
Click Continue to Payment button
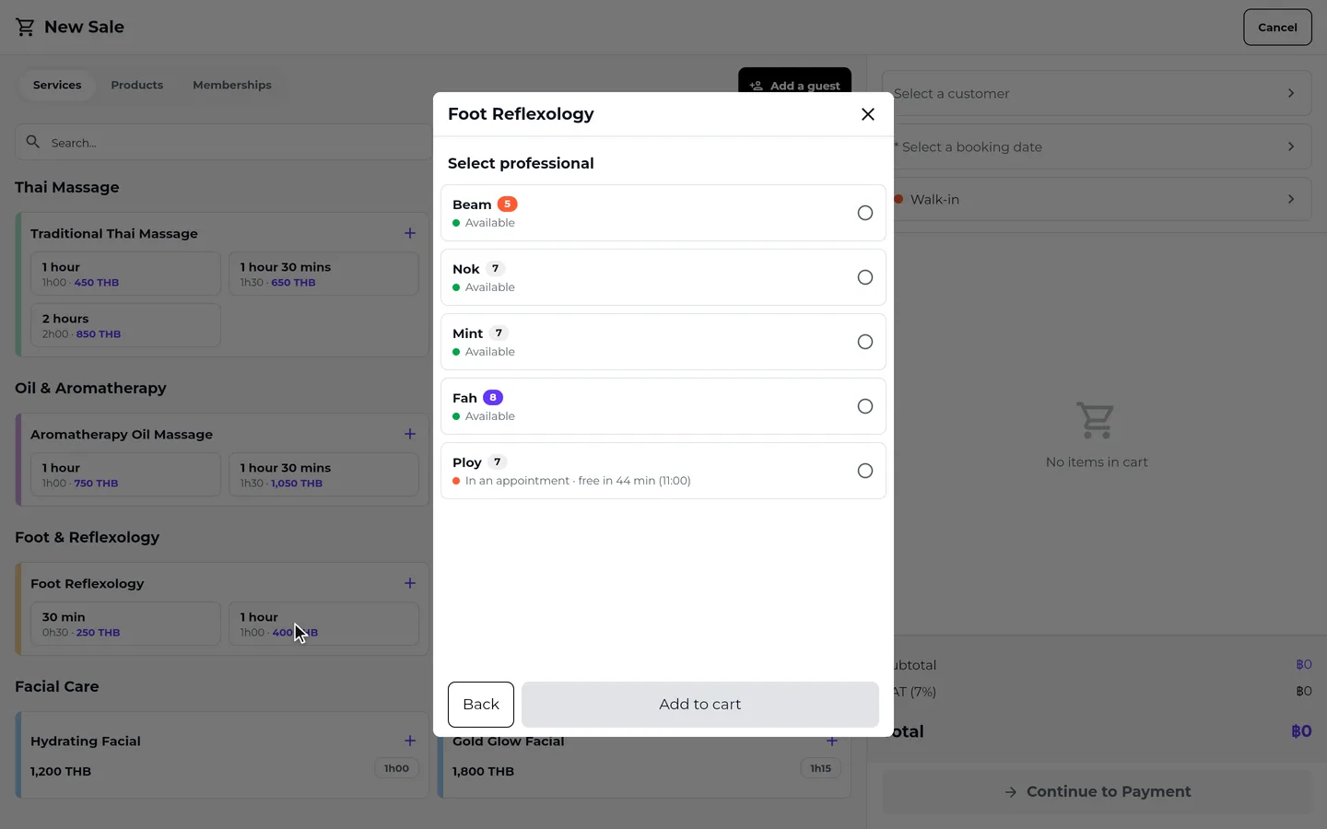pos(1097,792)
